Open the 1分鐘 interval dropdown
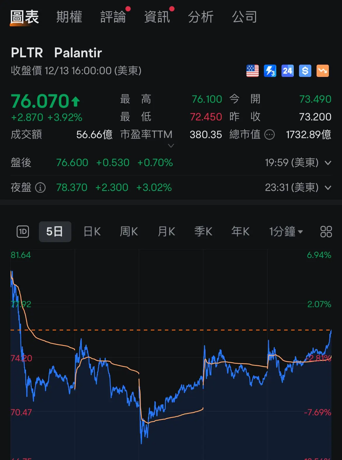342x460 pixels. [286, 232]
